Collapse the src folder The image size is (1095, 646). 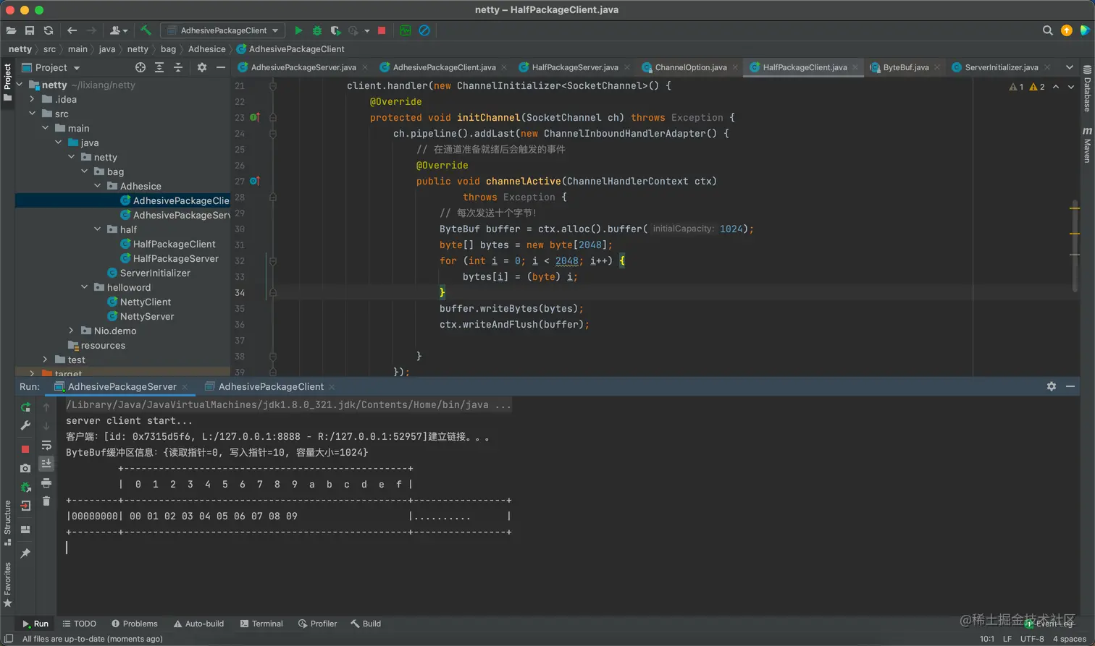pos(32,114)
